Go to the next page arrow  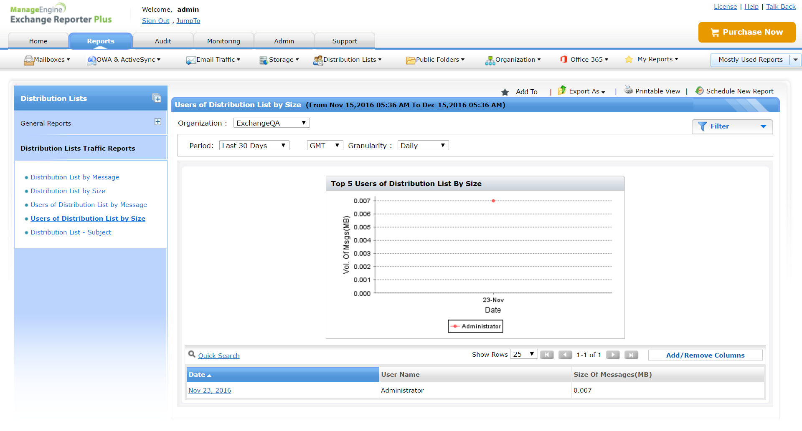(613, 355)
